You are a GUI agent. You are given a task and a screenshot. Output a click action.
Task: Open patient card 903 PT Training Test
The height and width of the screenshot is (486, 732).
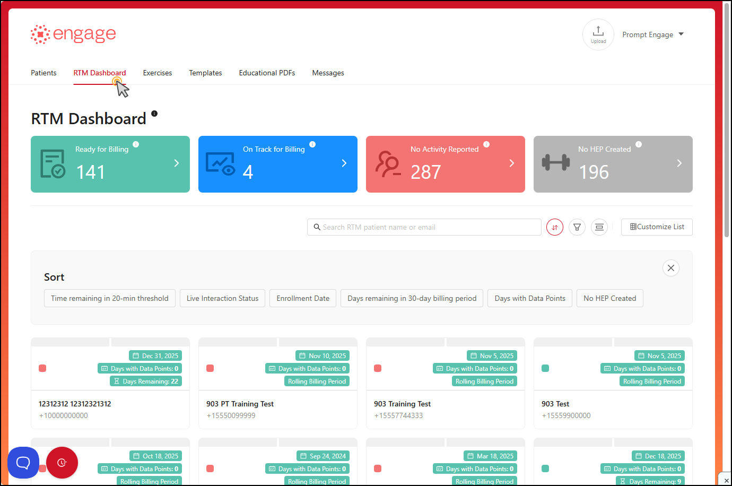[x=278, y=383]
